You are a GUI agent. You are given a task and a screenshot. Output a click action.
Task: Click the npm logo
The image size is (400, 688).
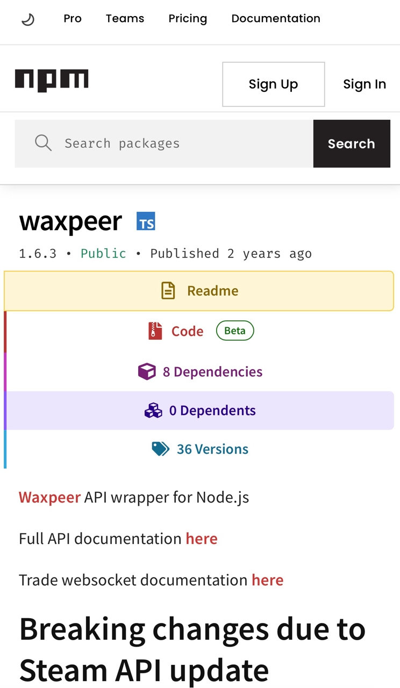(52, 80)
